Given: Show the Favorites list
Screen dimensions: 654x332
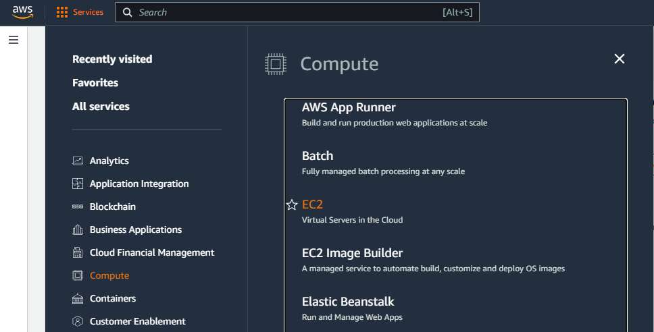Looking at the screenshot, I should pos(95,82).
